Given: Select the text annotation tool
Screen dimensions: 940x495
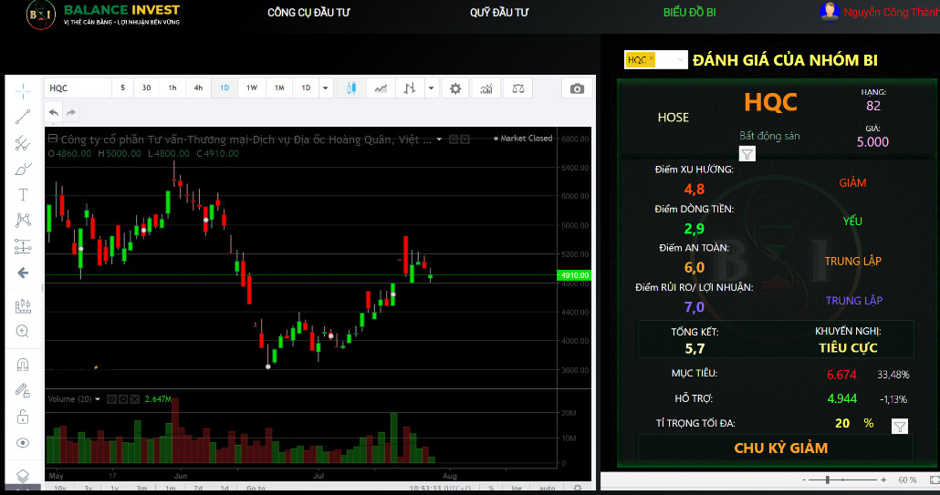Looking at the screenshot, I should [23, 194].
